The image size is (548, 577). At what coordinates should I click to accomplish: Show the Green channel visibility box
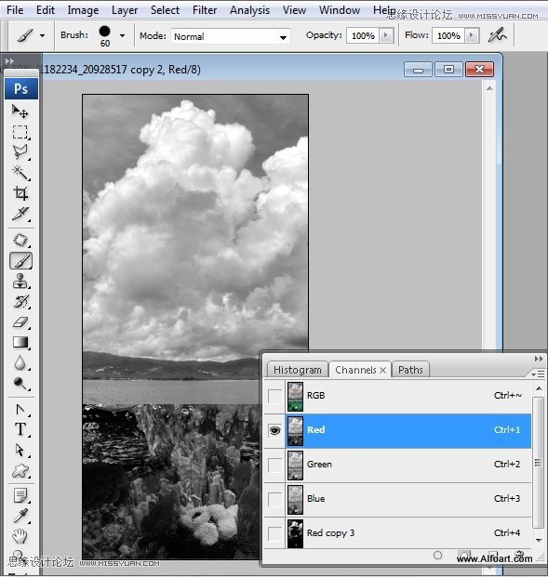click(274, 466)
